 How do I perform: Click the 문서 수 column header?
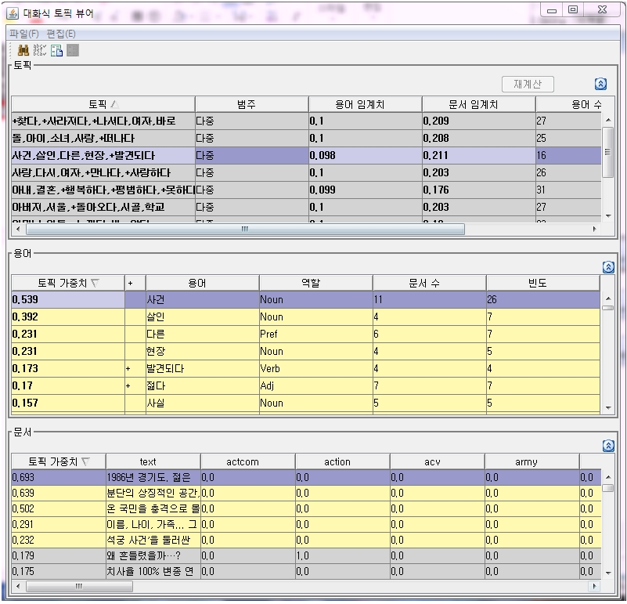pos(430,283)
